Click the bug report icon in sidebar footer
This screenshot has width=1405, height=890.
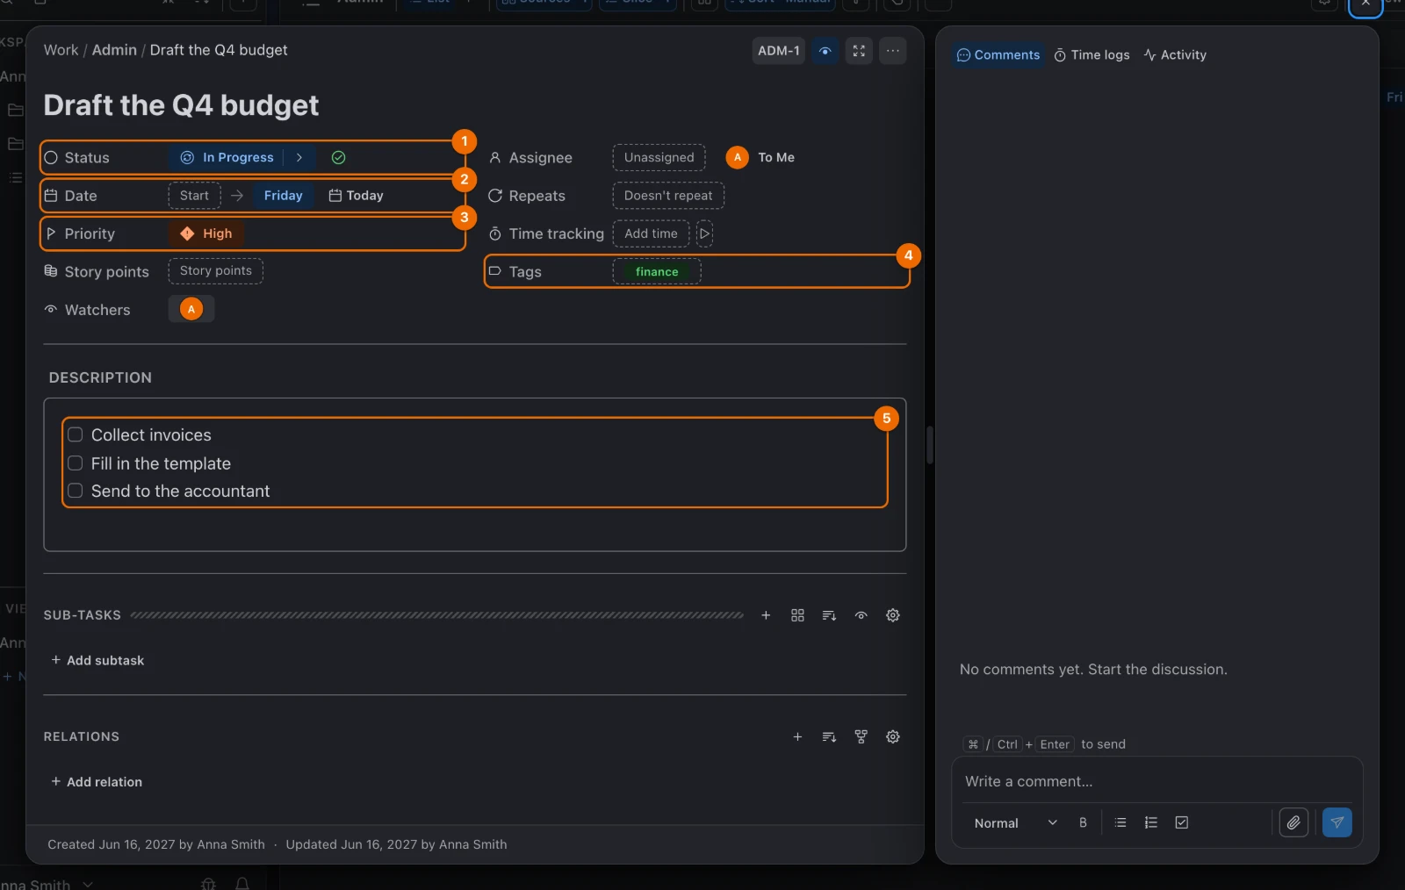coord(208,884)
